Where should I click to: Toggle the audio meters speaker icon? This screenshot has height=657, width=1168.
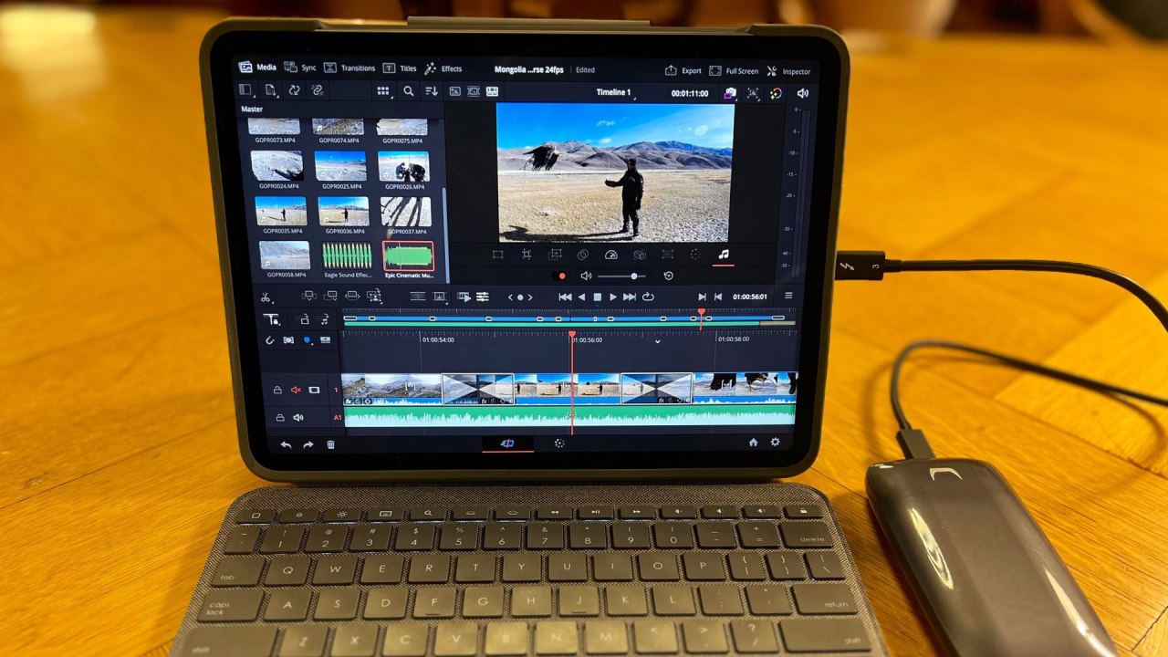click(x=802, y=93)
